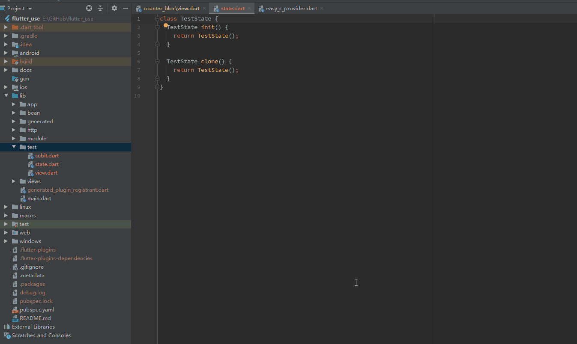Switch to the counter_bloc\view.dart tab
This screenshot has width=577, height=344.
pyautogui.click(x=171, y=8)
